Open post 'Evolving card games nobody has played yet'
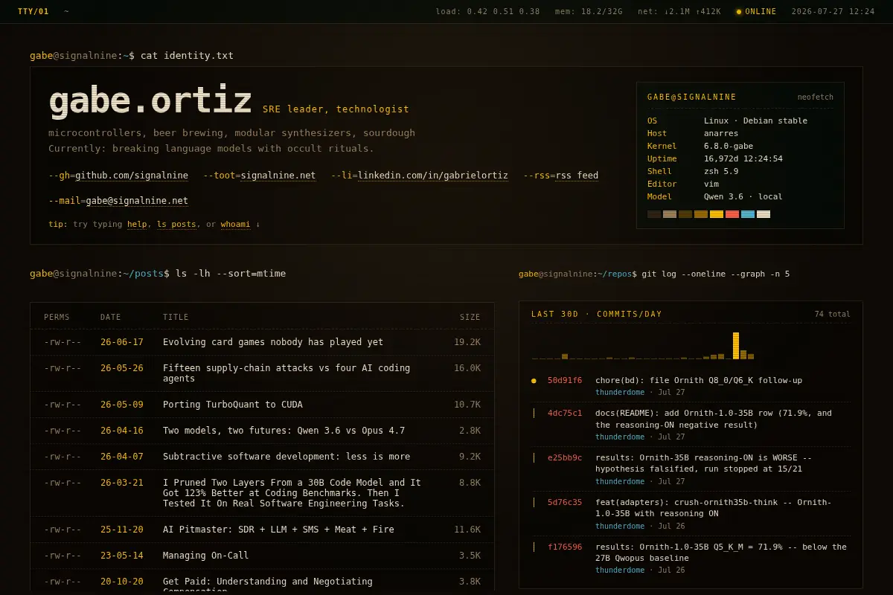Screen dimensions: 893x595 tap(273, 342)
